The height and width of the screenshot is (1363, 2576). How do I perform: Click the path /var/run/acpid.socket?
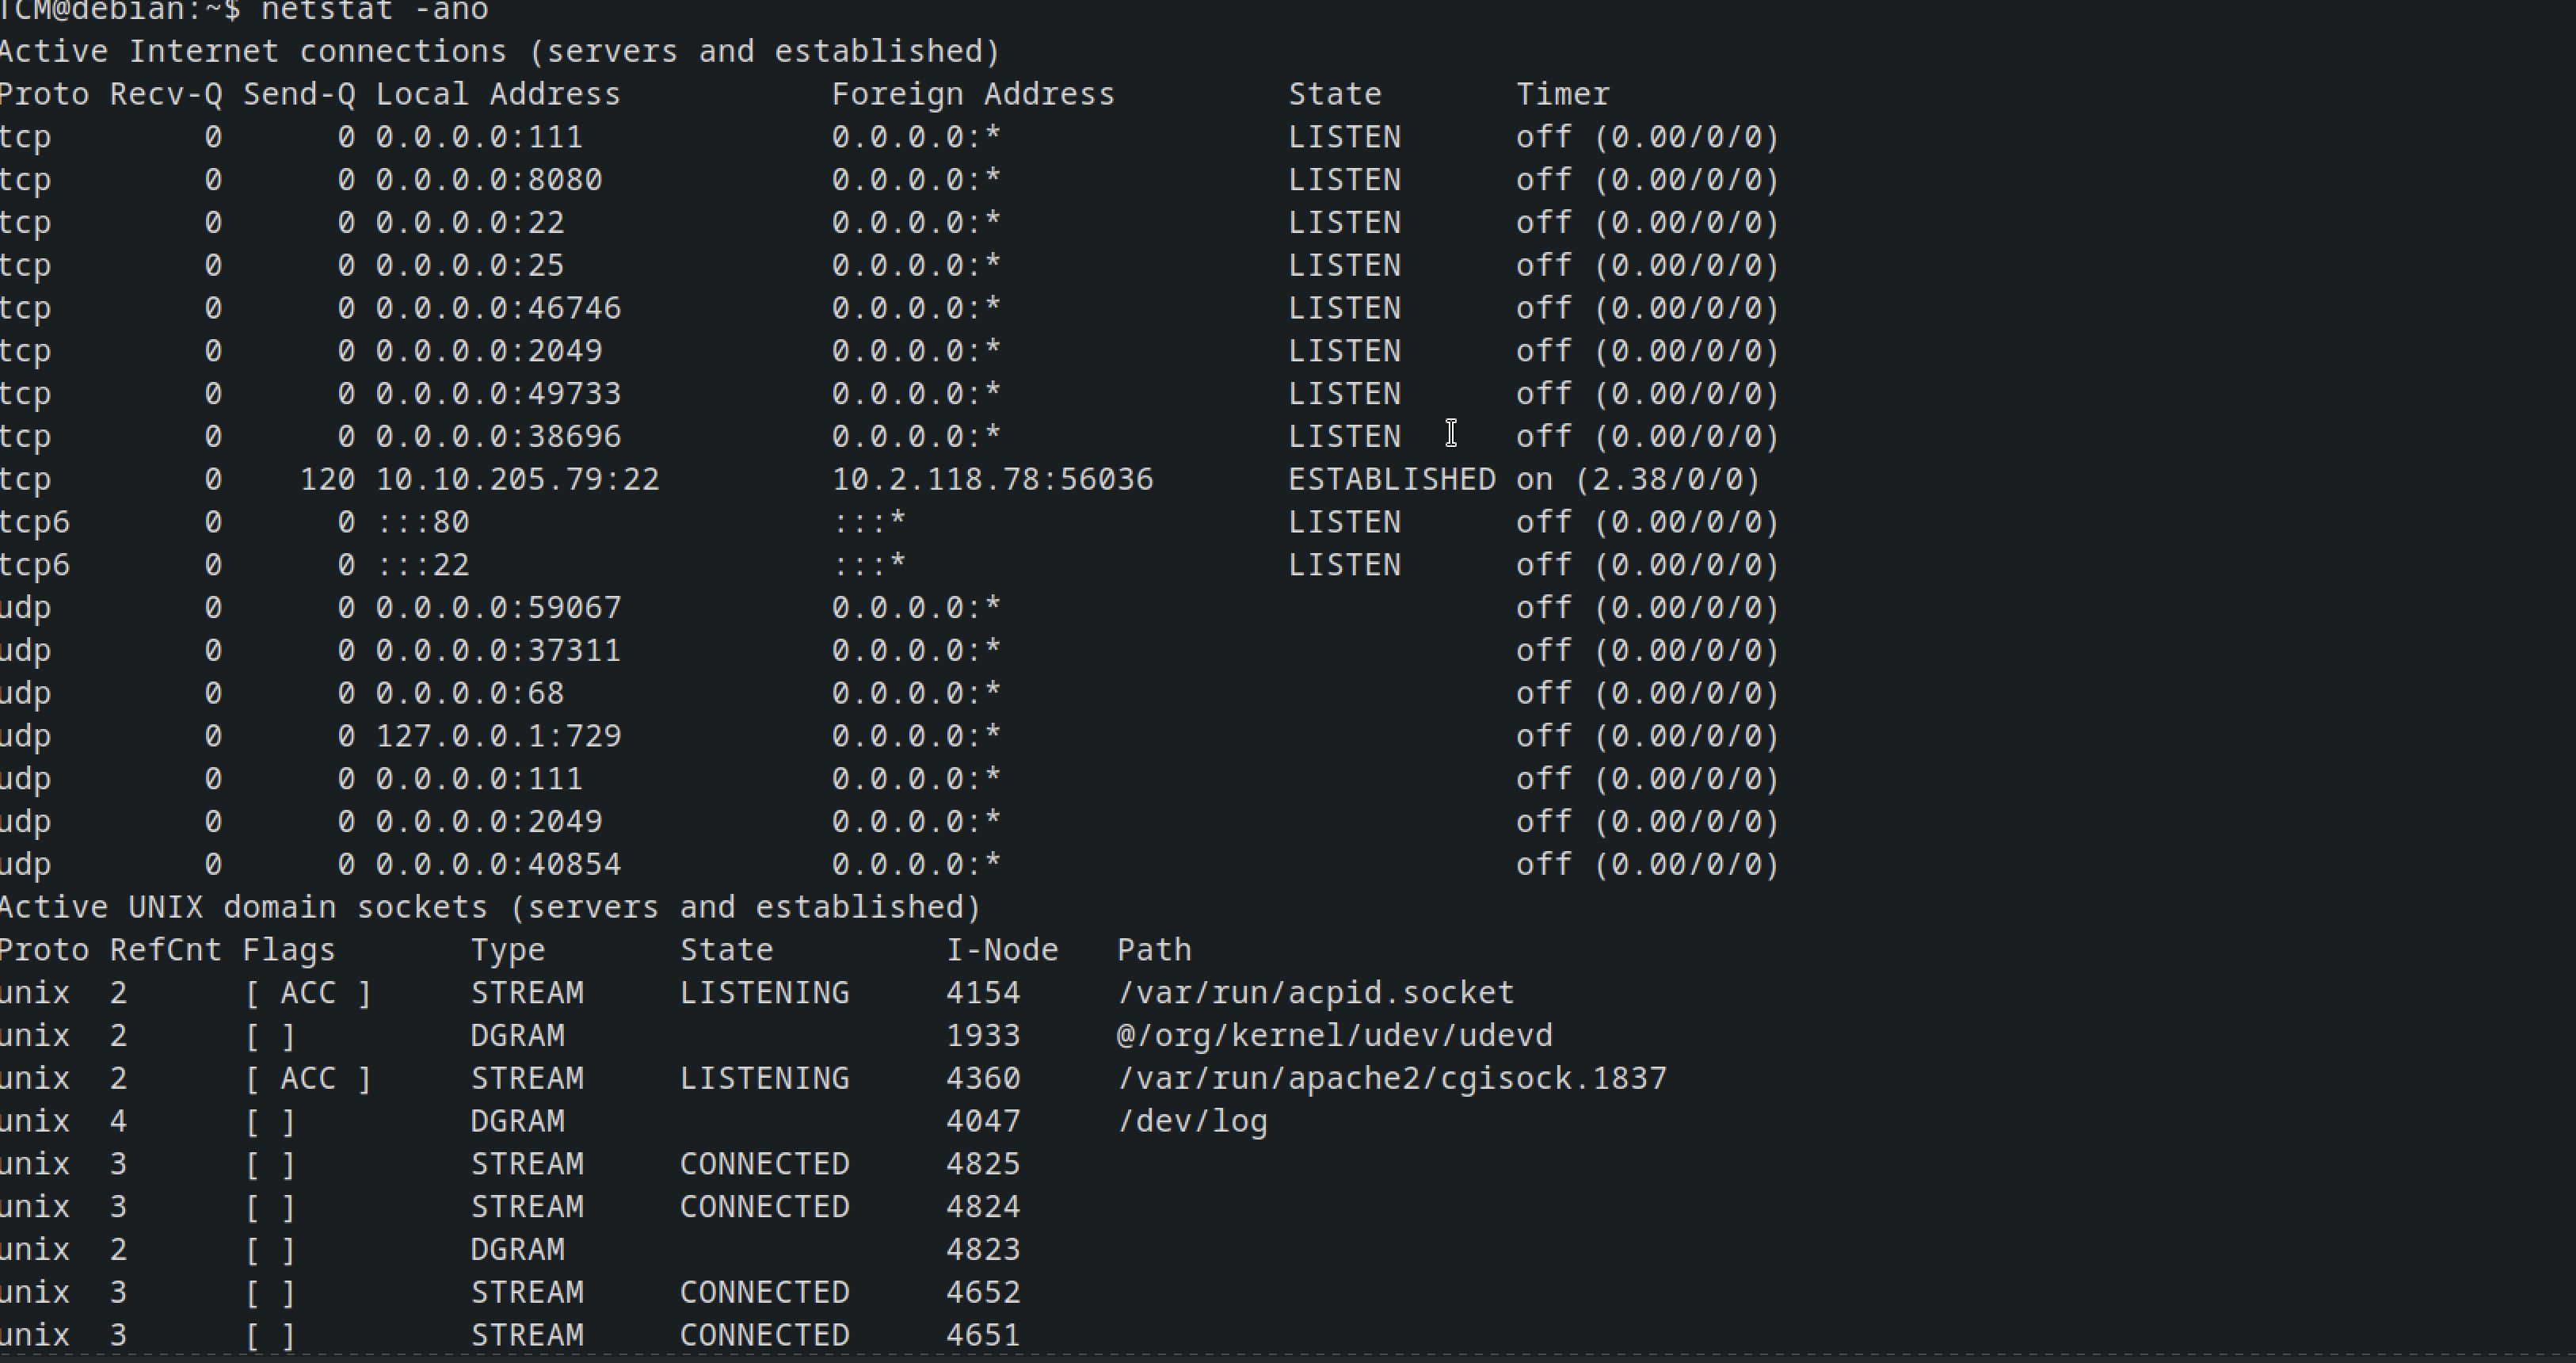1316,993
